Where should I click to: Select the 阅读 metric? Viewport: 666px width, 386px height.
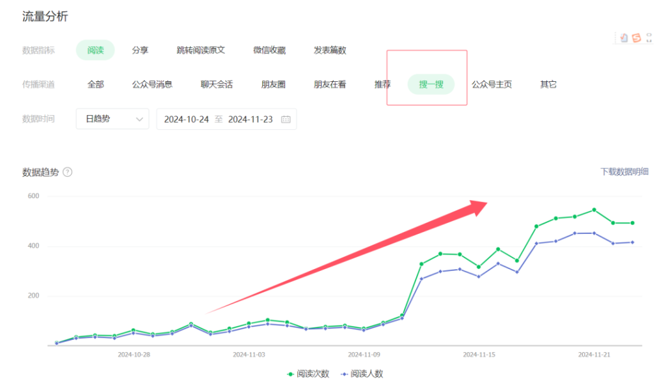tap(95, 50)
